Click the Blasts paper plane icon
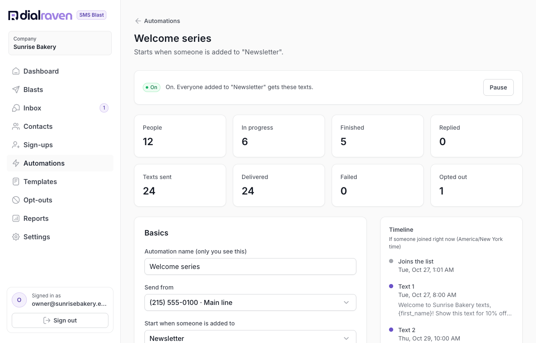The width and height of the screenshot is (536, 343). (16, 90)
